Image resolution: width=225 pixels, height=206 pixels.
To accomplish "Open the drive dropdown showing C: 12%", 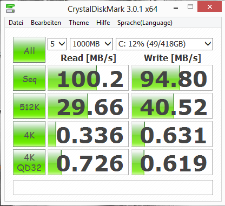I will [164, 44].
